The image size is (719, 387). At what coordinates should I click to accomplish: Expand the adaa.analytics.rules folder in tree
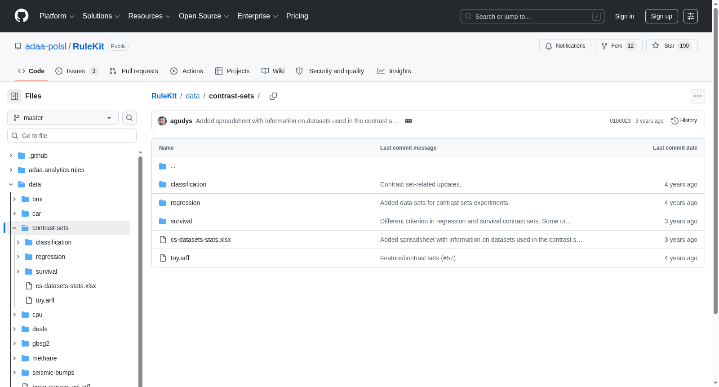click(11, 170)
